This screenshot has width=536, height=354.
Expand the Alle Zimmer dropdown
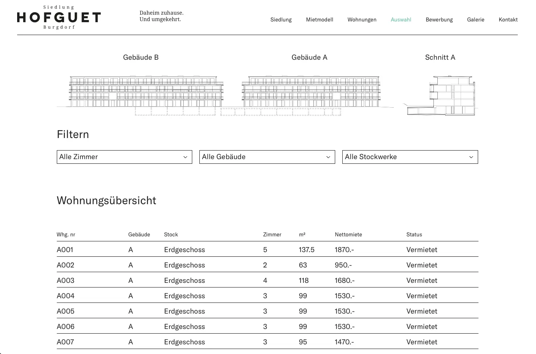pos(124,157)
